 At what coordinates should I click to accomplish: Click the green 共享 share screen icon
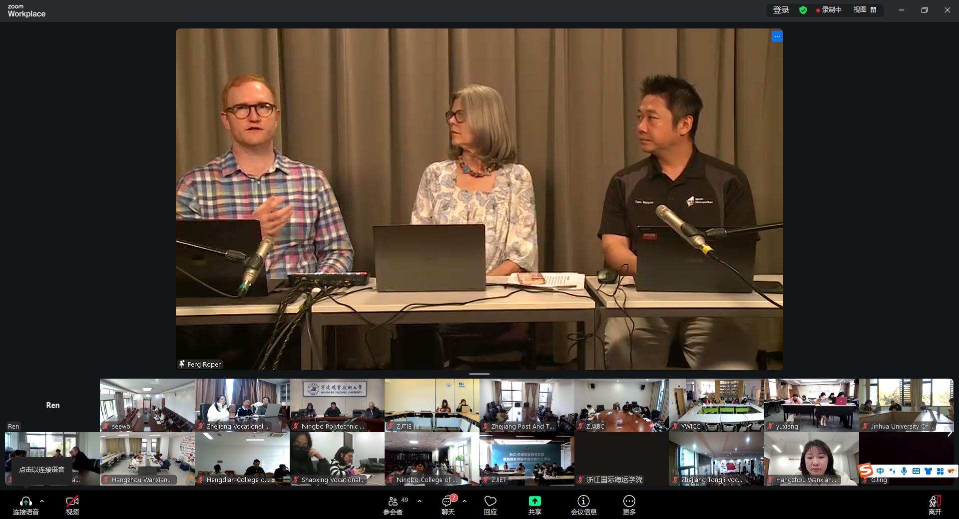click(x=534, y=502)
